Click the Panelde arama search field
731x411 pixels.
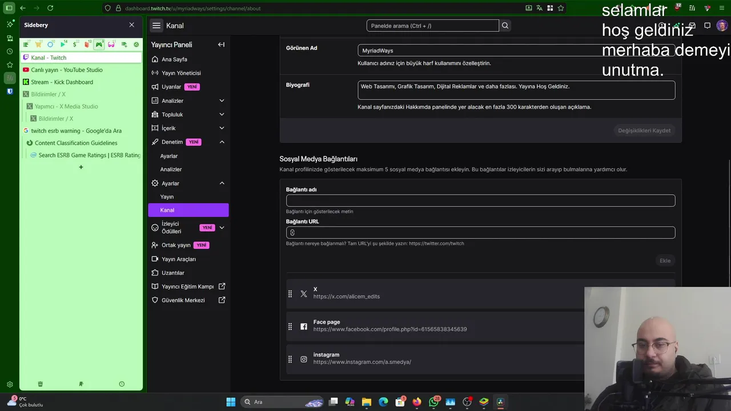(433, 26)
